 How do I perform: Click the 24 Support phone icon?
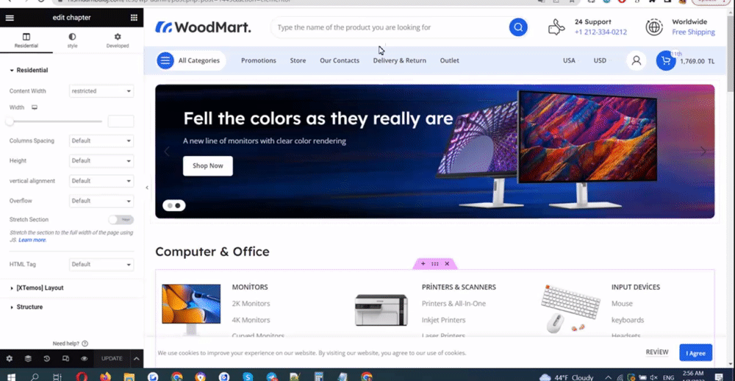tap(556, 27)
